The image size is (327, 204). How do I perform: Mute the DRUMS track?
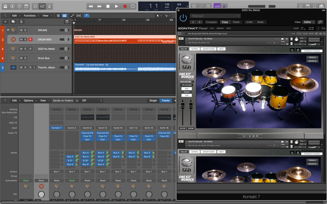[x=21, y=30]
